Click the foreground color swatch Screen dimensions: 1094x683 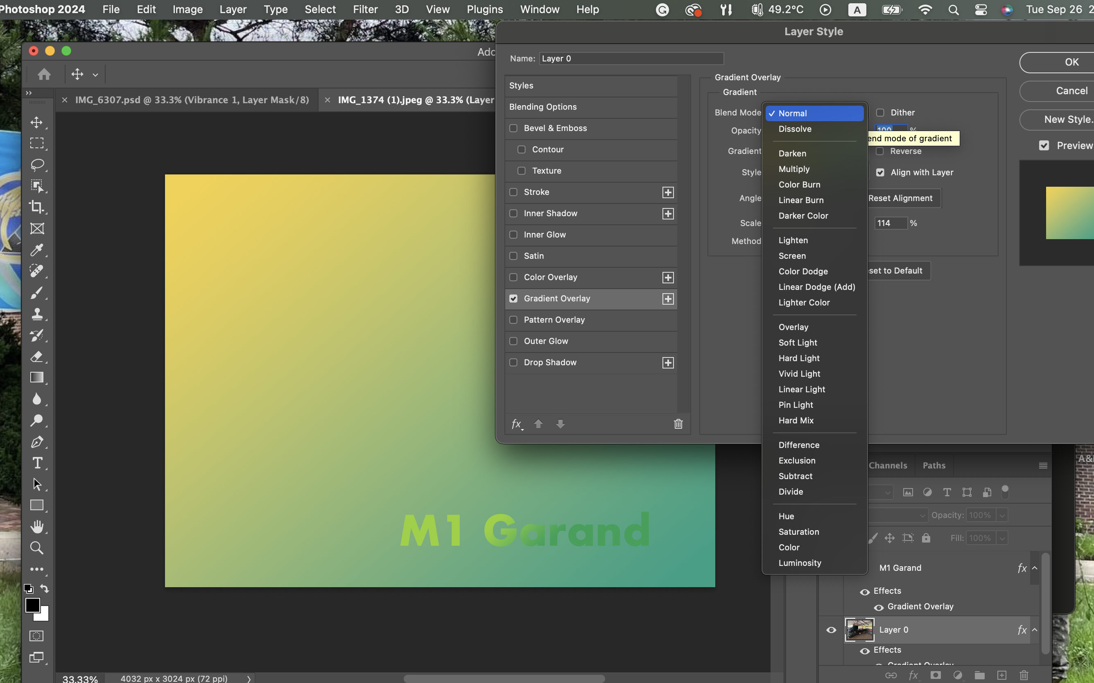coord(32,605)
